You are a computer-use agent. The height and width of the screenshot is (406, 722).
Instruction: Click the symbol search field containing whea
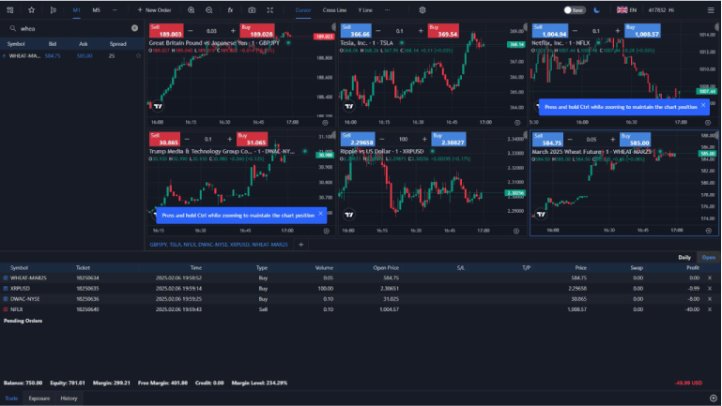coord(73,28)
